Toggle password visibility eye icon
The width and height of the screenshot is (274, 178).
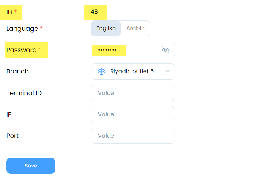pyautogui.click(x=165, y=50)
